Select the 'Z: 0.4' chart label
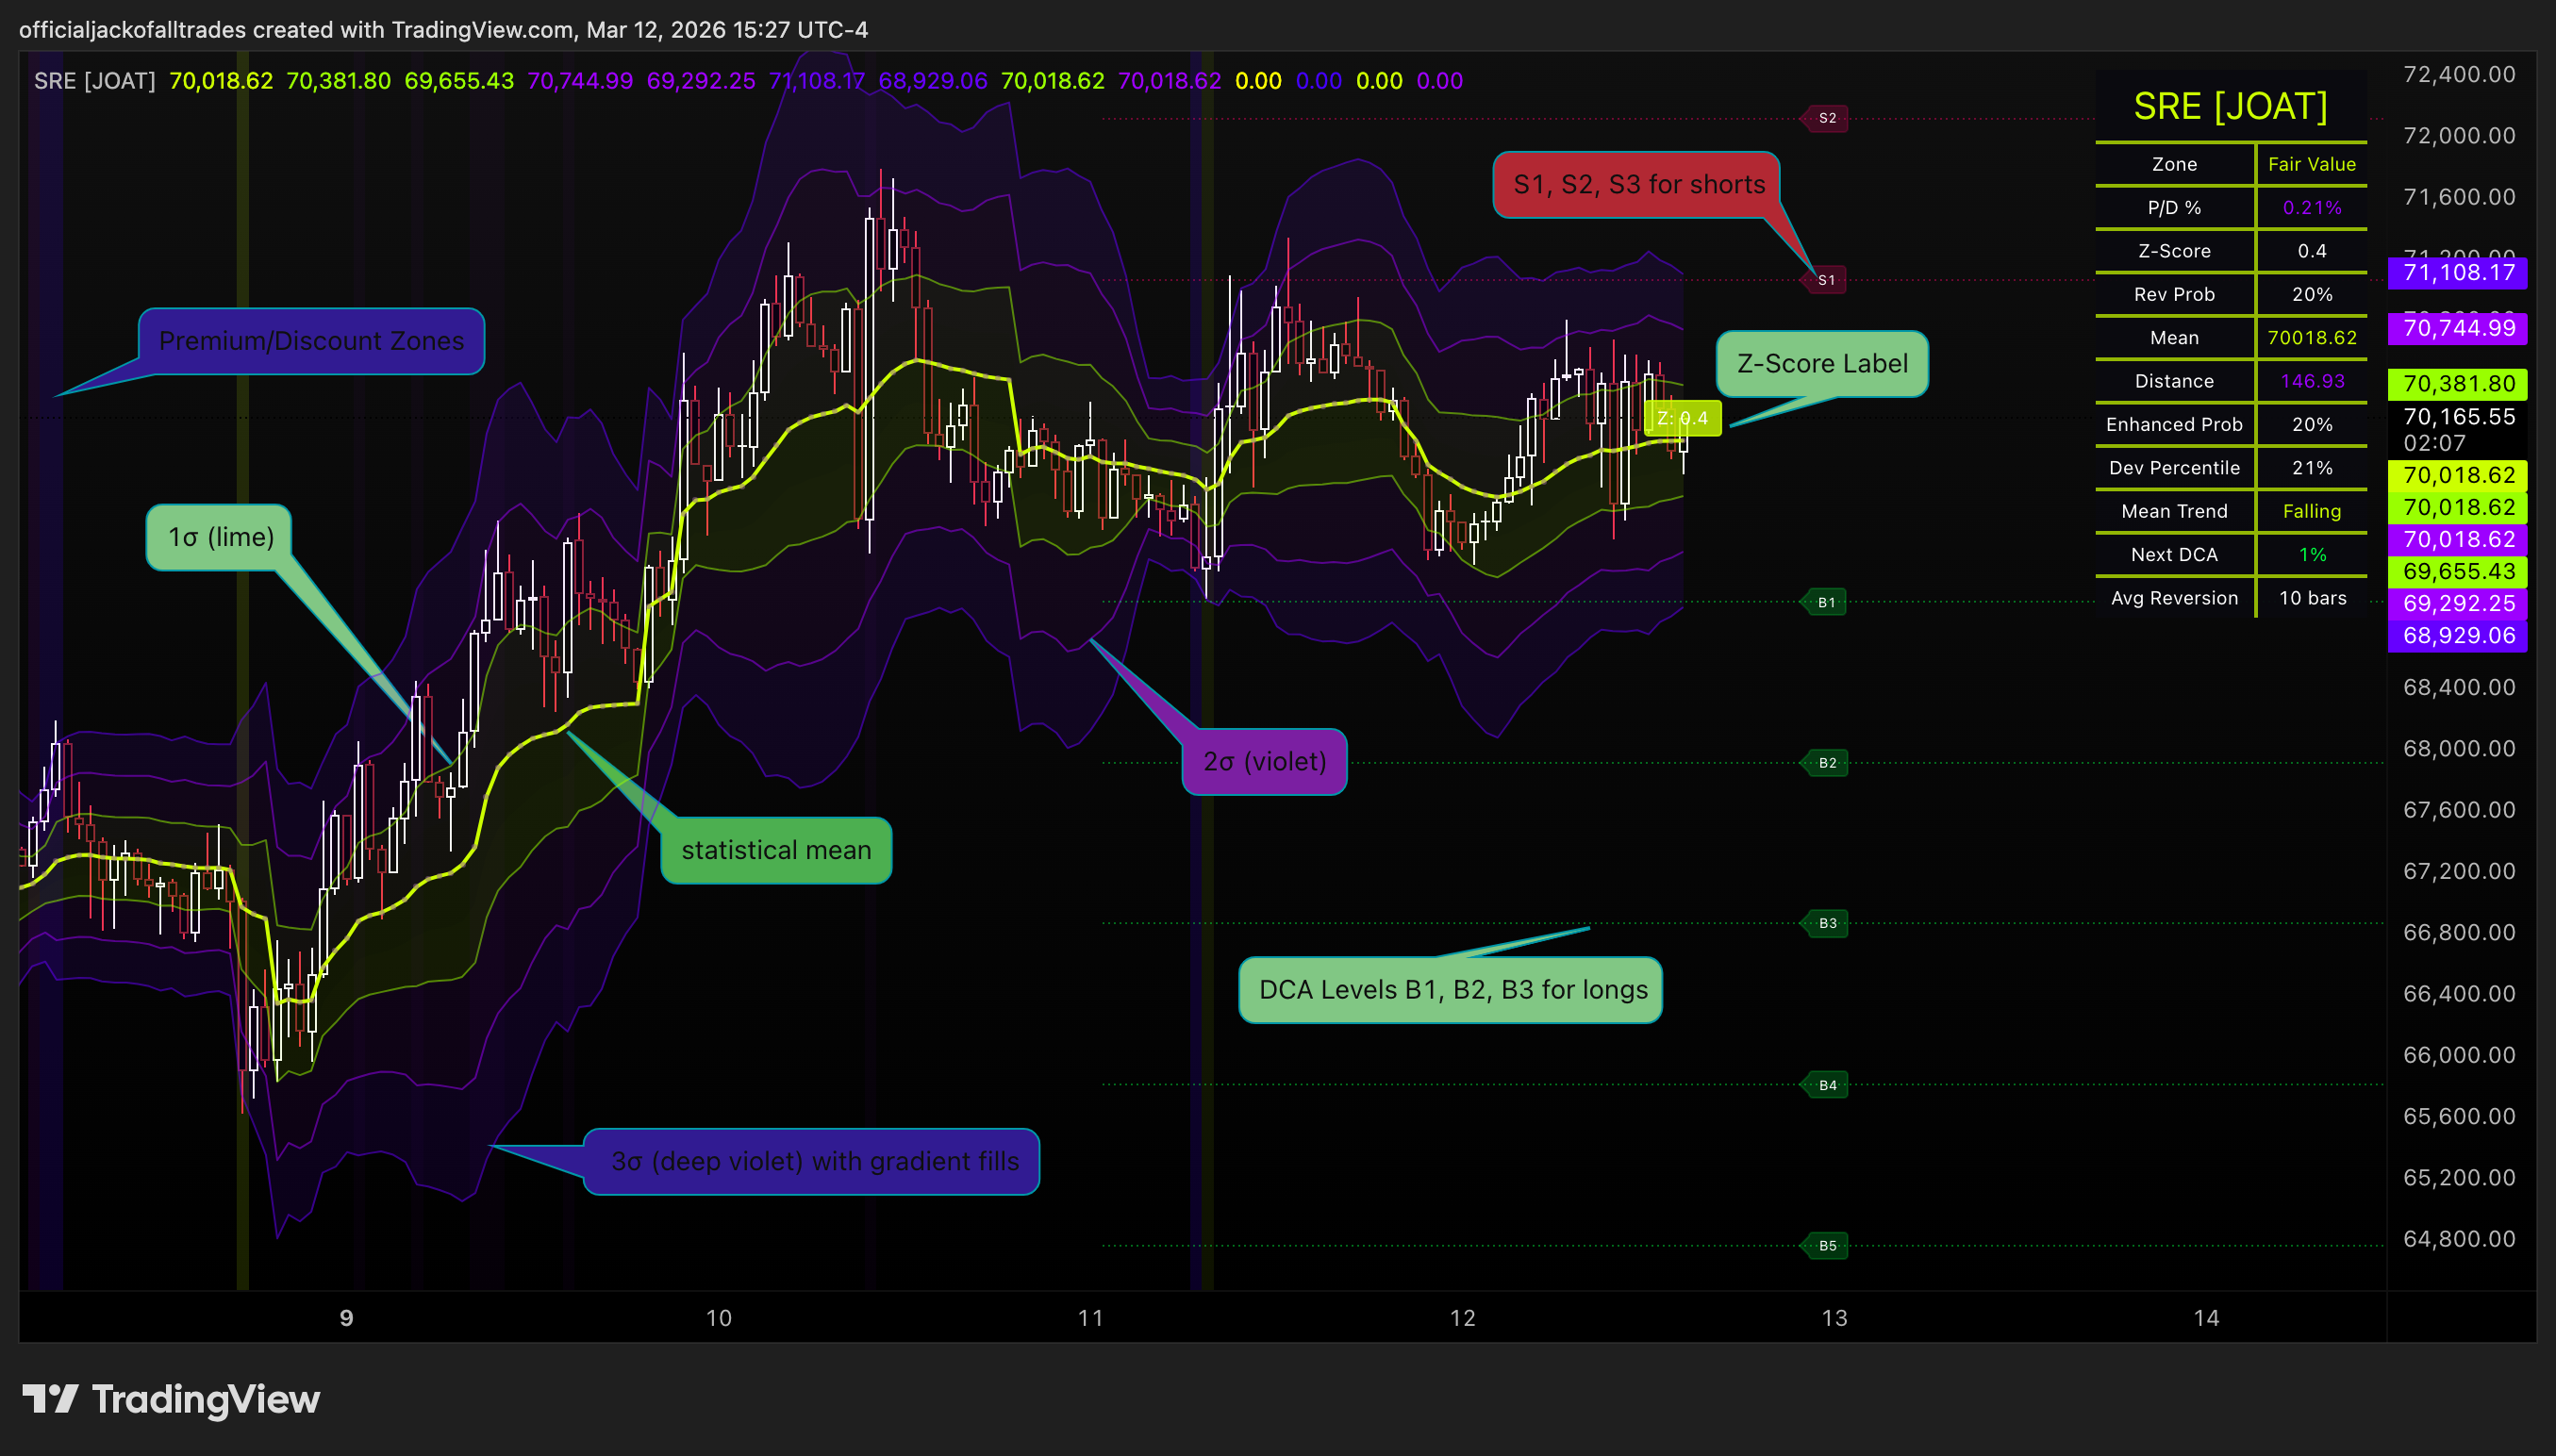The image size is (2556, 1456). [1683, 418]
